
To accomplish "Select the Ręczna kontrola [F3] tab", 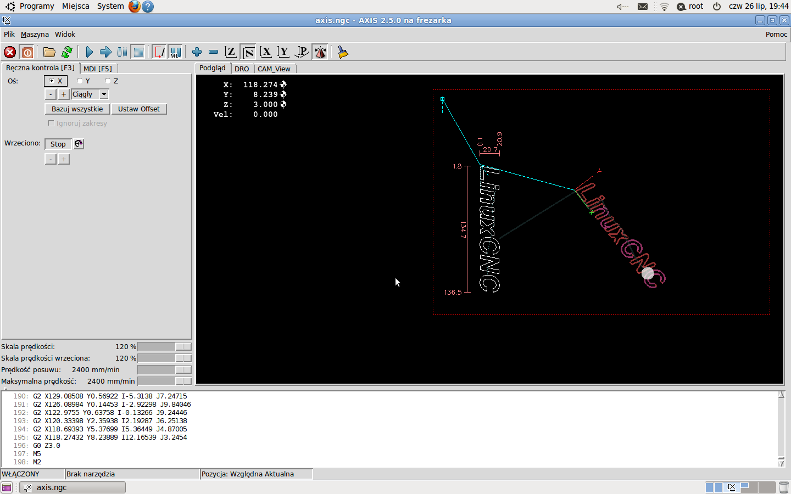I will tap(40, 68).
